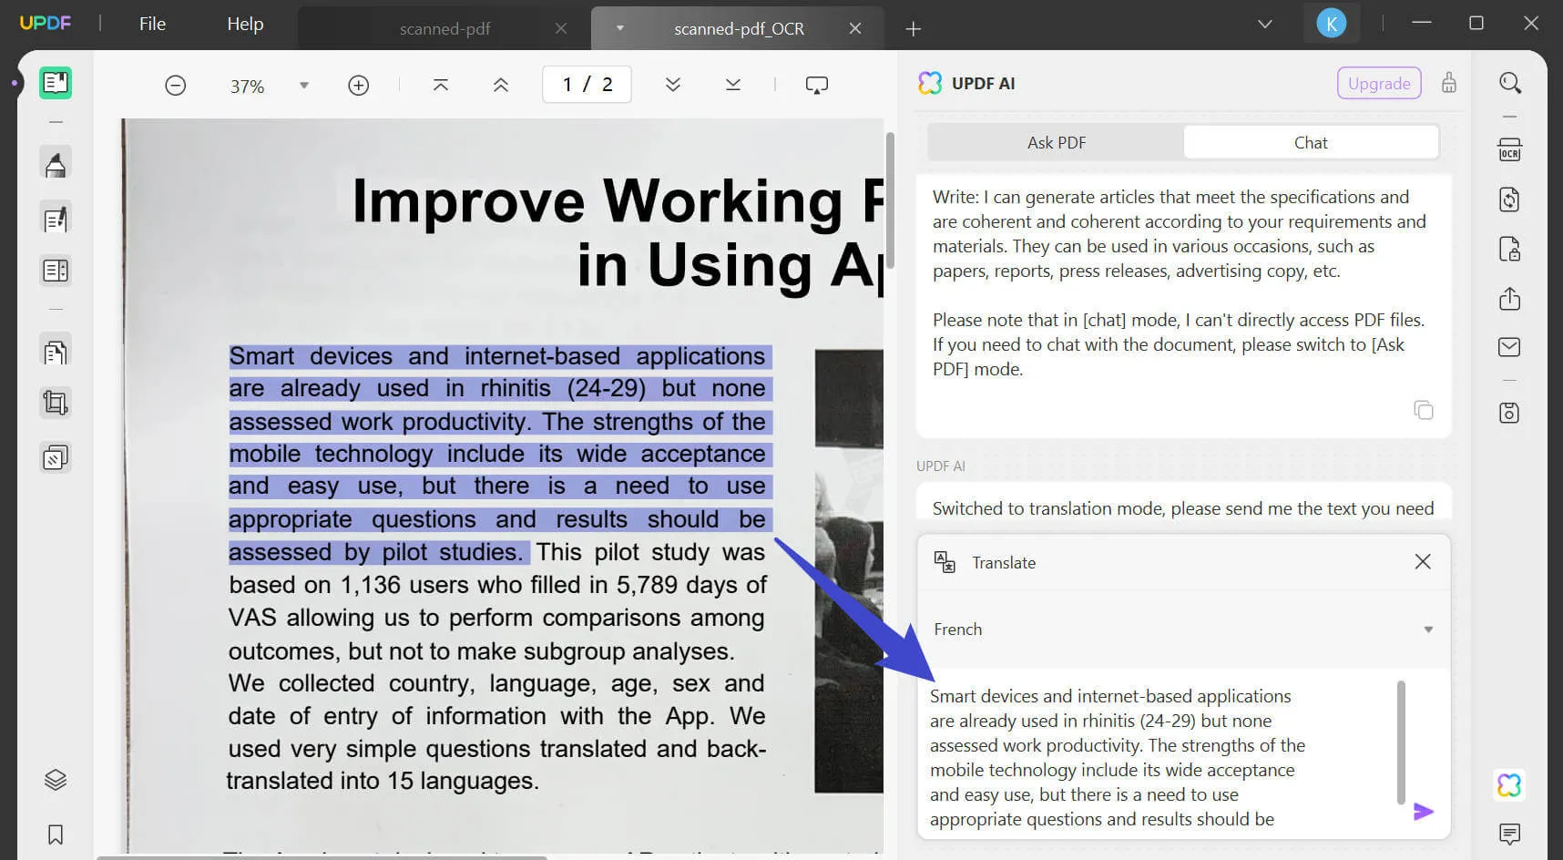Image resolution: width=1563 pixels, height=860 pixels.
Task: Open the user account avatar K
Action: (x=1332, y=24)
